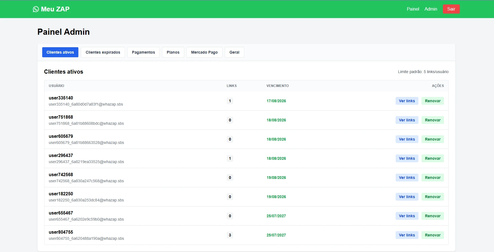Click the WhatsApp logo icon in header

(x=36, y=9)
